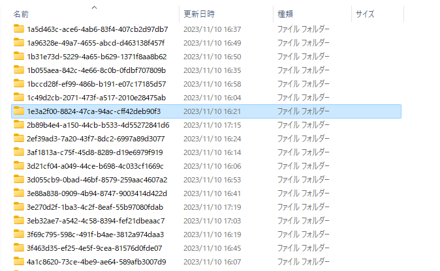440x271 pixels.
Task: Click folder icon next to 3af1813a-c75f-45d8-8289-d19e6979f919
Action: pyautogui.click(x=19, y=152)
